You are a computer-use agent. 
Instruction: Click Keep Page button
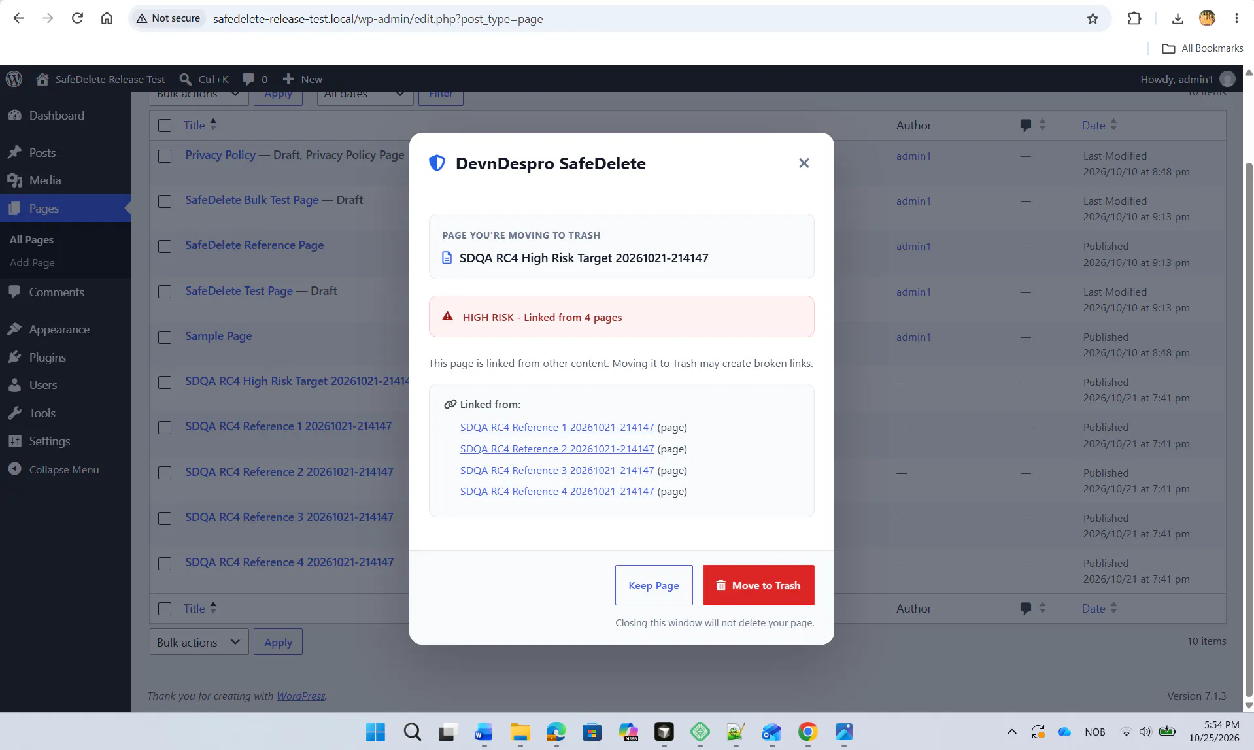pyautogui.click(x=654, y=585)
